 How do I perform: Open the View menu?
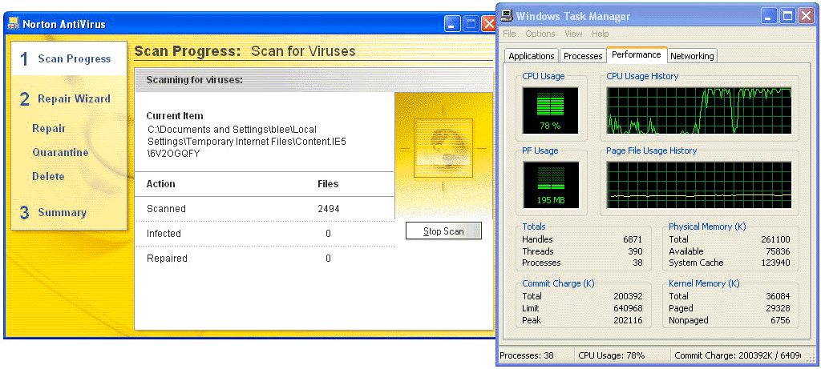coord(573,34)
